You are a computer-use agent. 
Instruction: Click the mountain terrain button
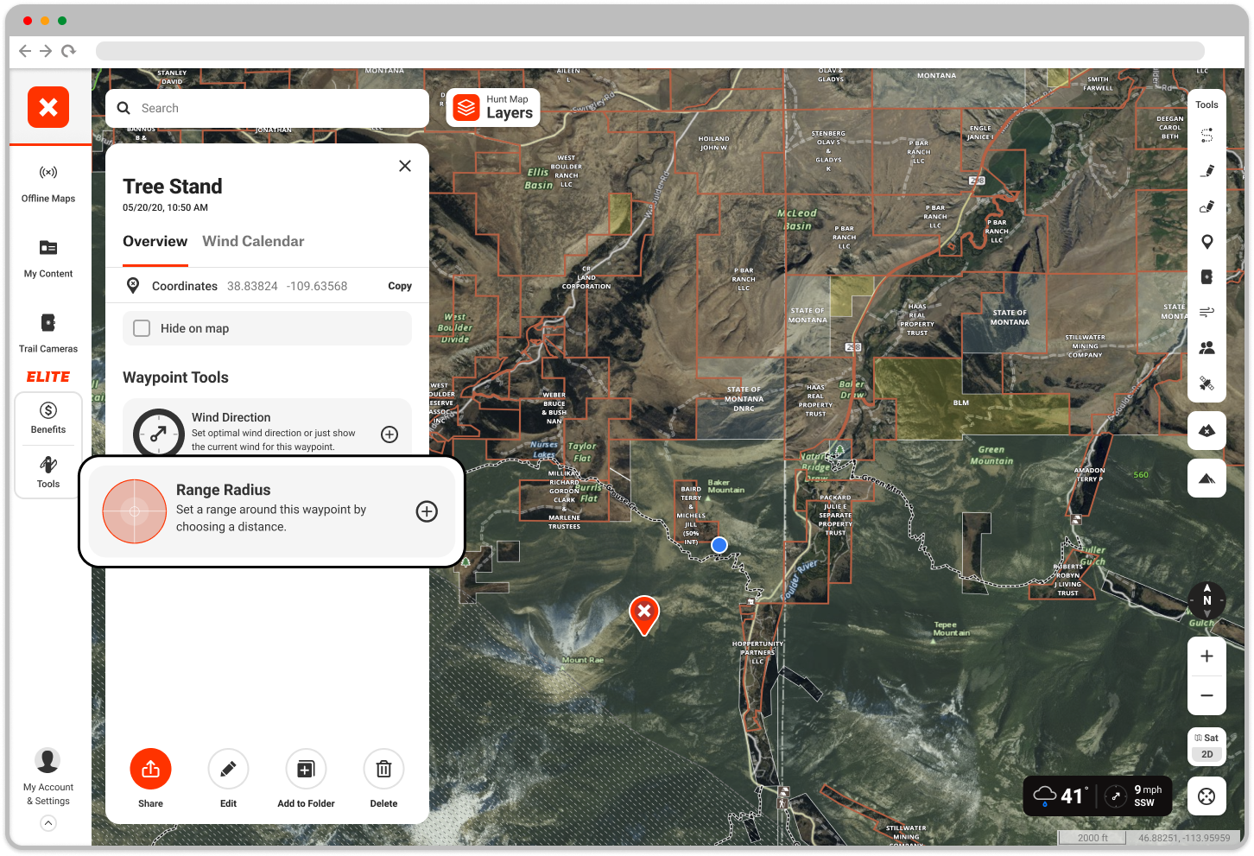tap(1207, 478)
